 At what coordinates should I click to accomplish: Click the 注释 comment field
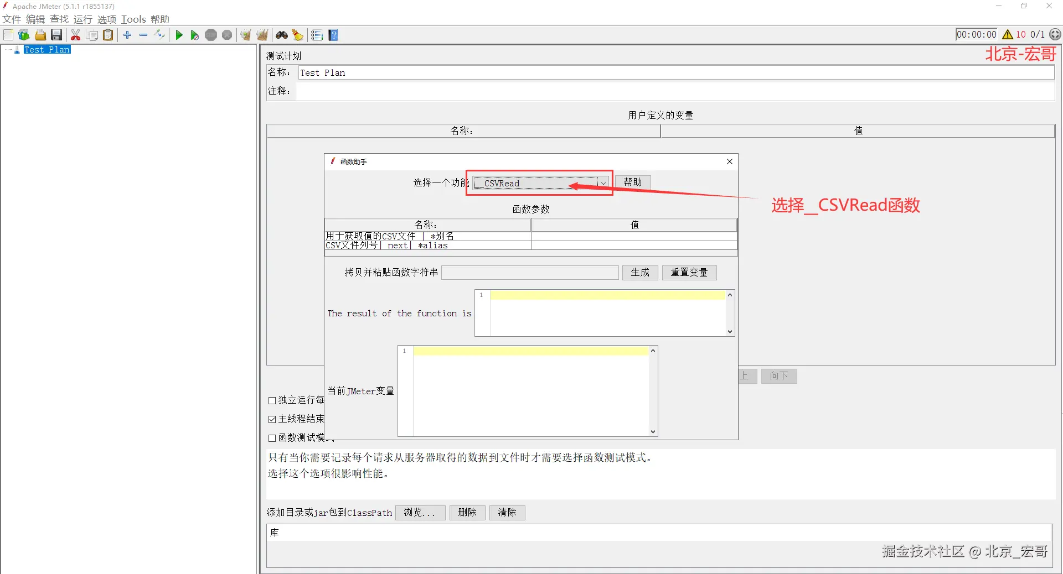[x=675, y=91]
